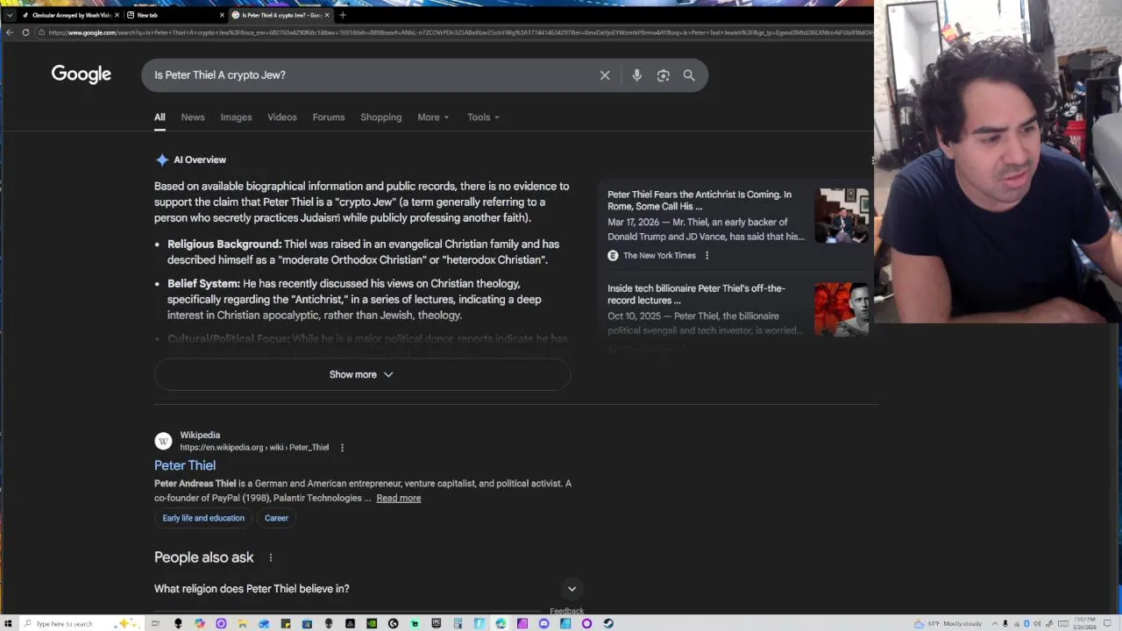Reload the page in the browser
Screen dimensions: 1122x631
[25, 32]
